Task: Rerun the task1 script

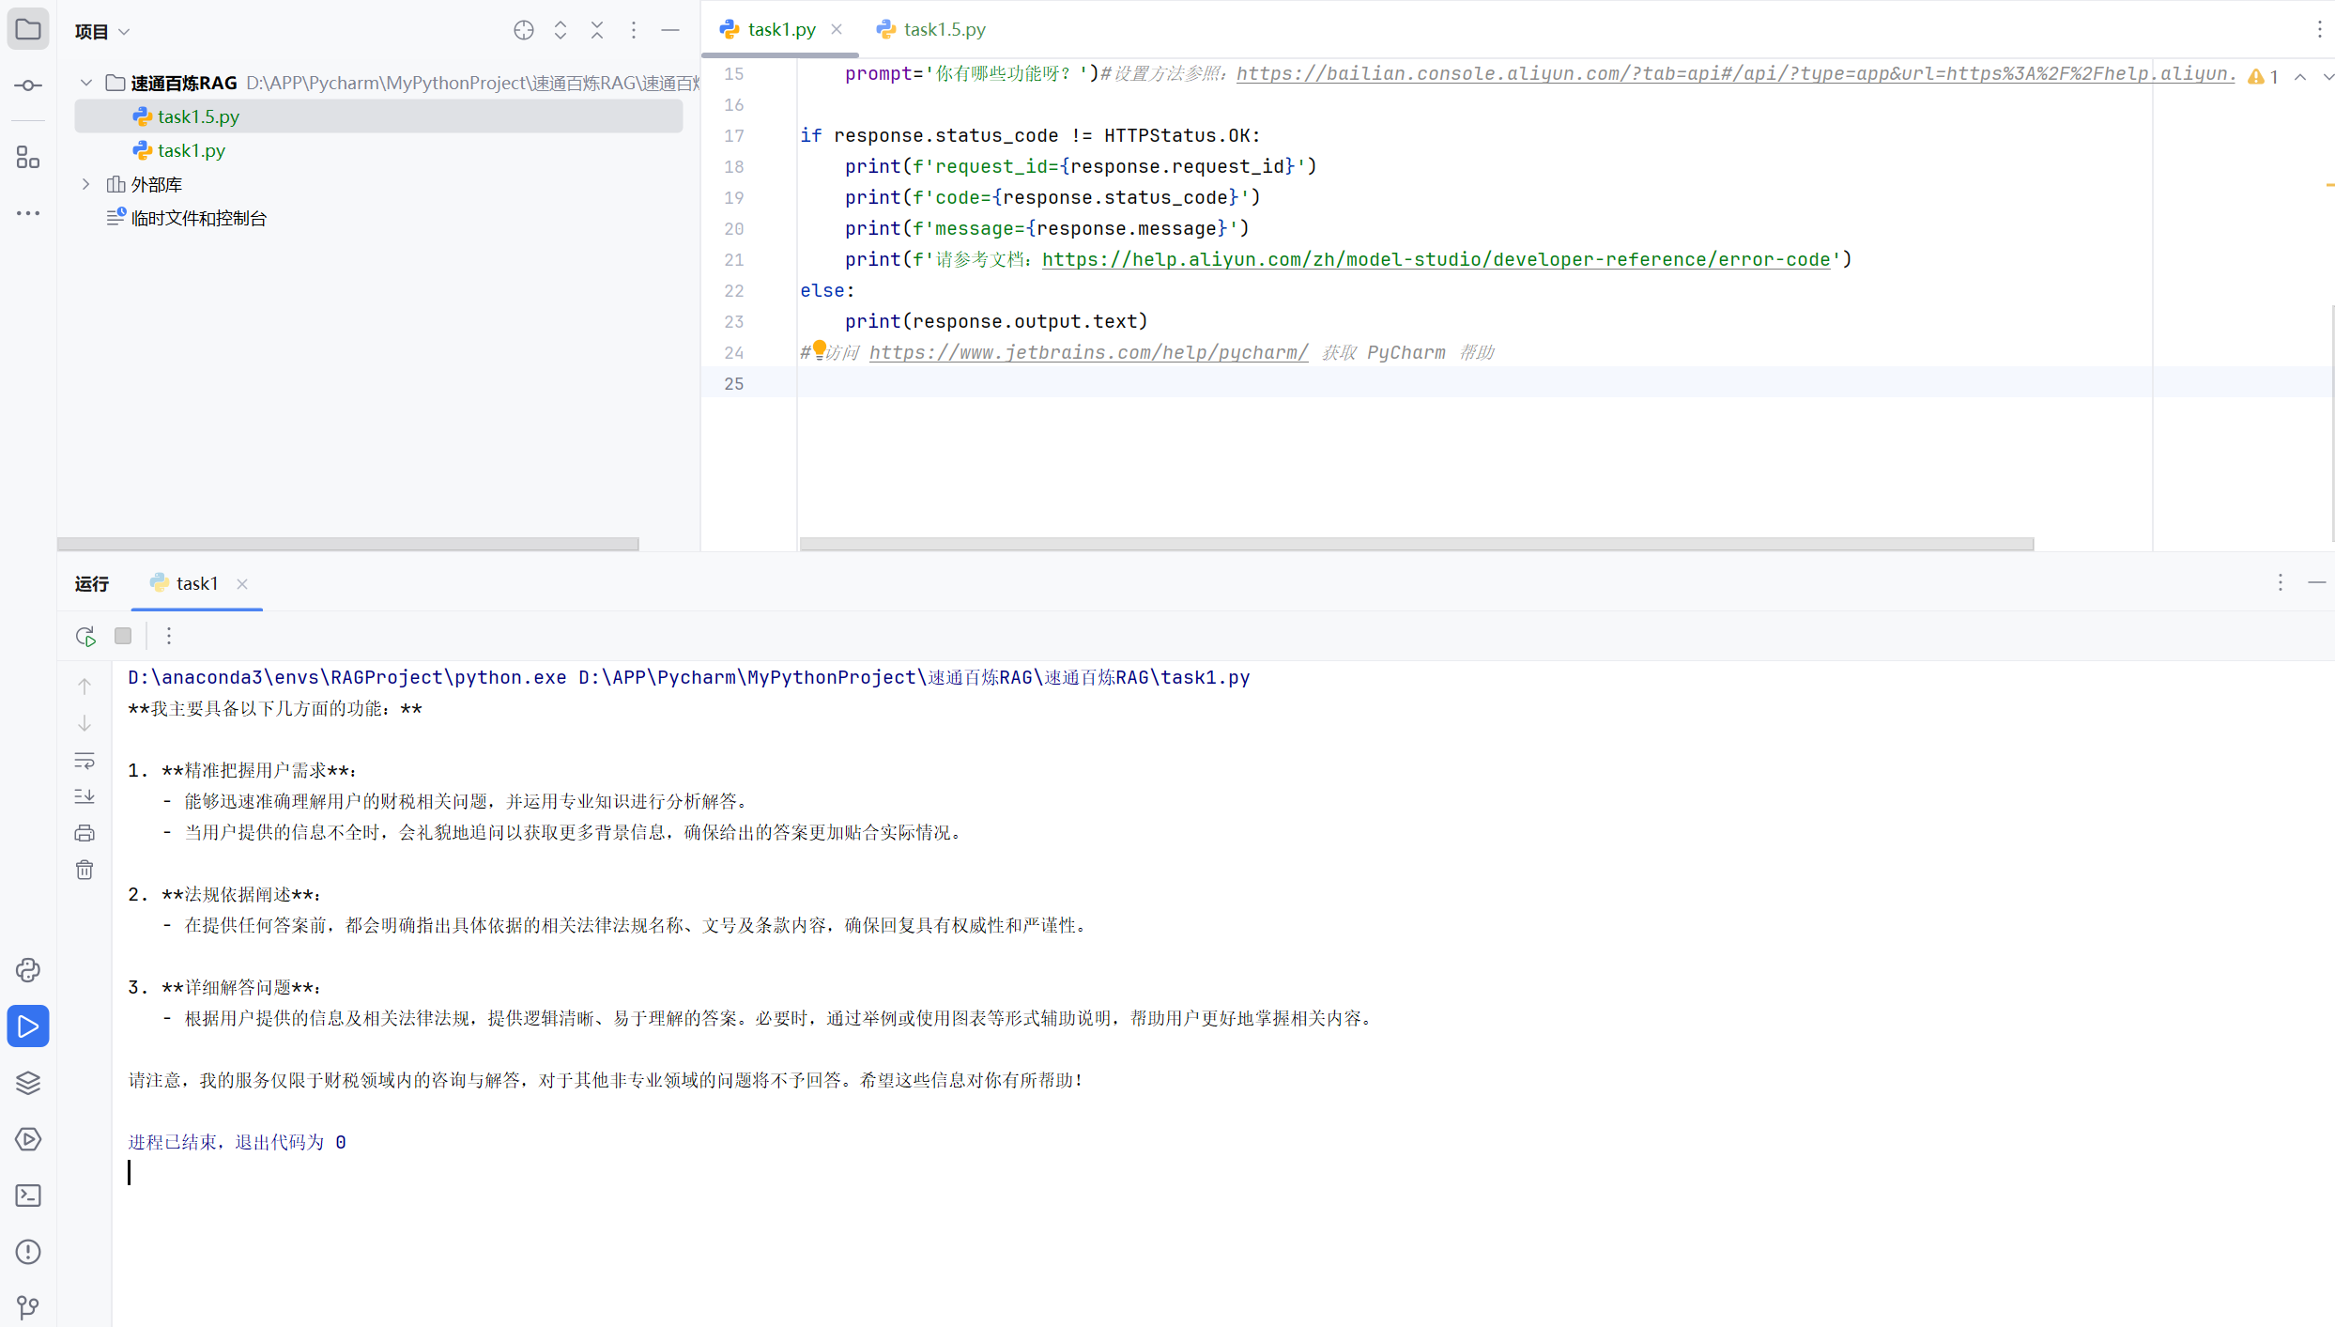Action: coord(85,636)
